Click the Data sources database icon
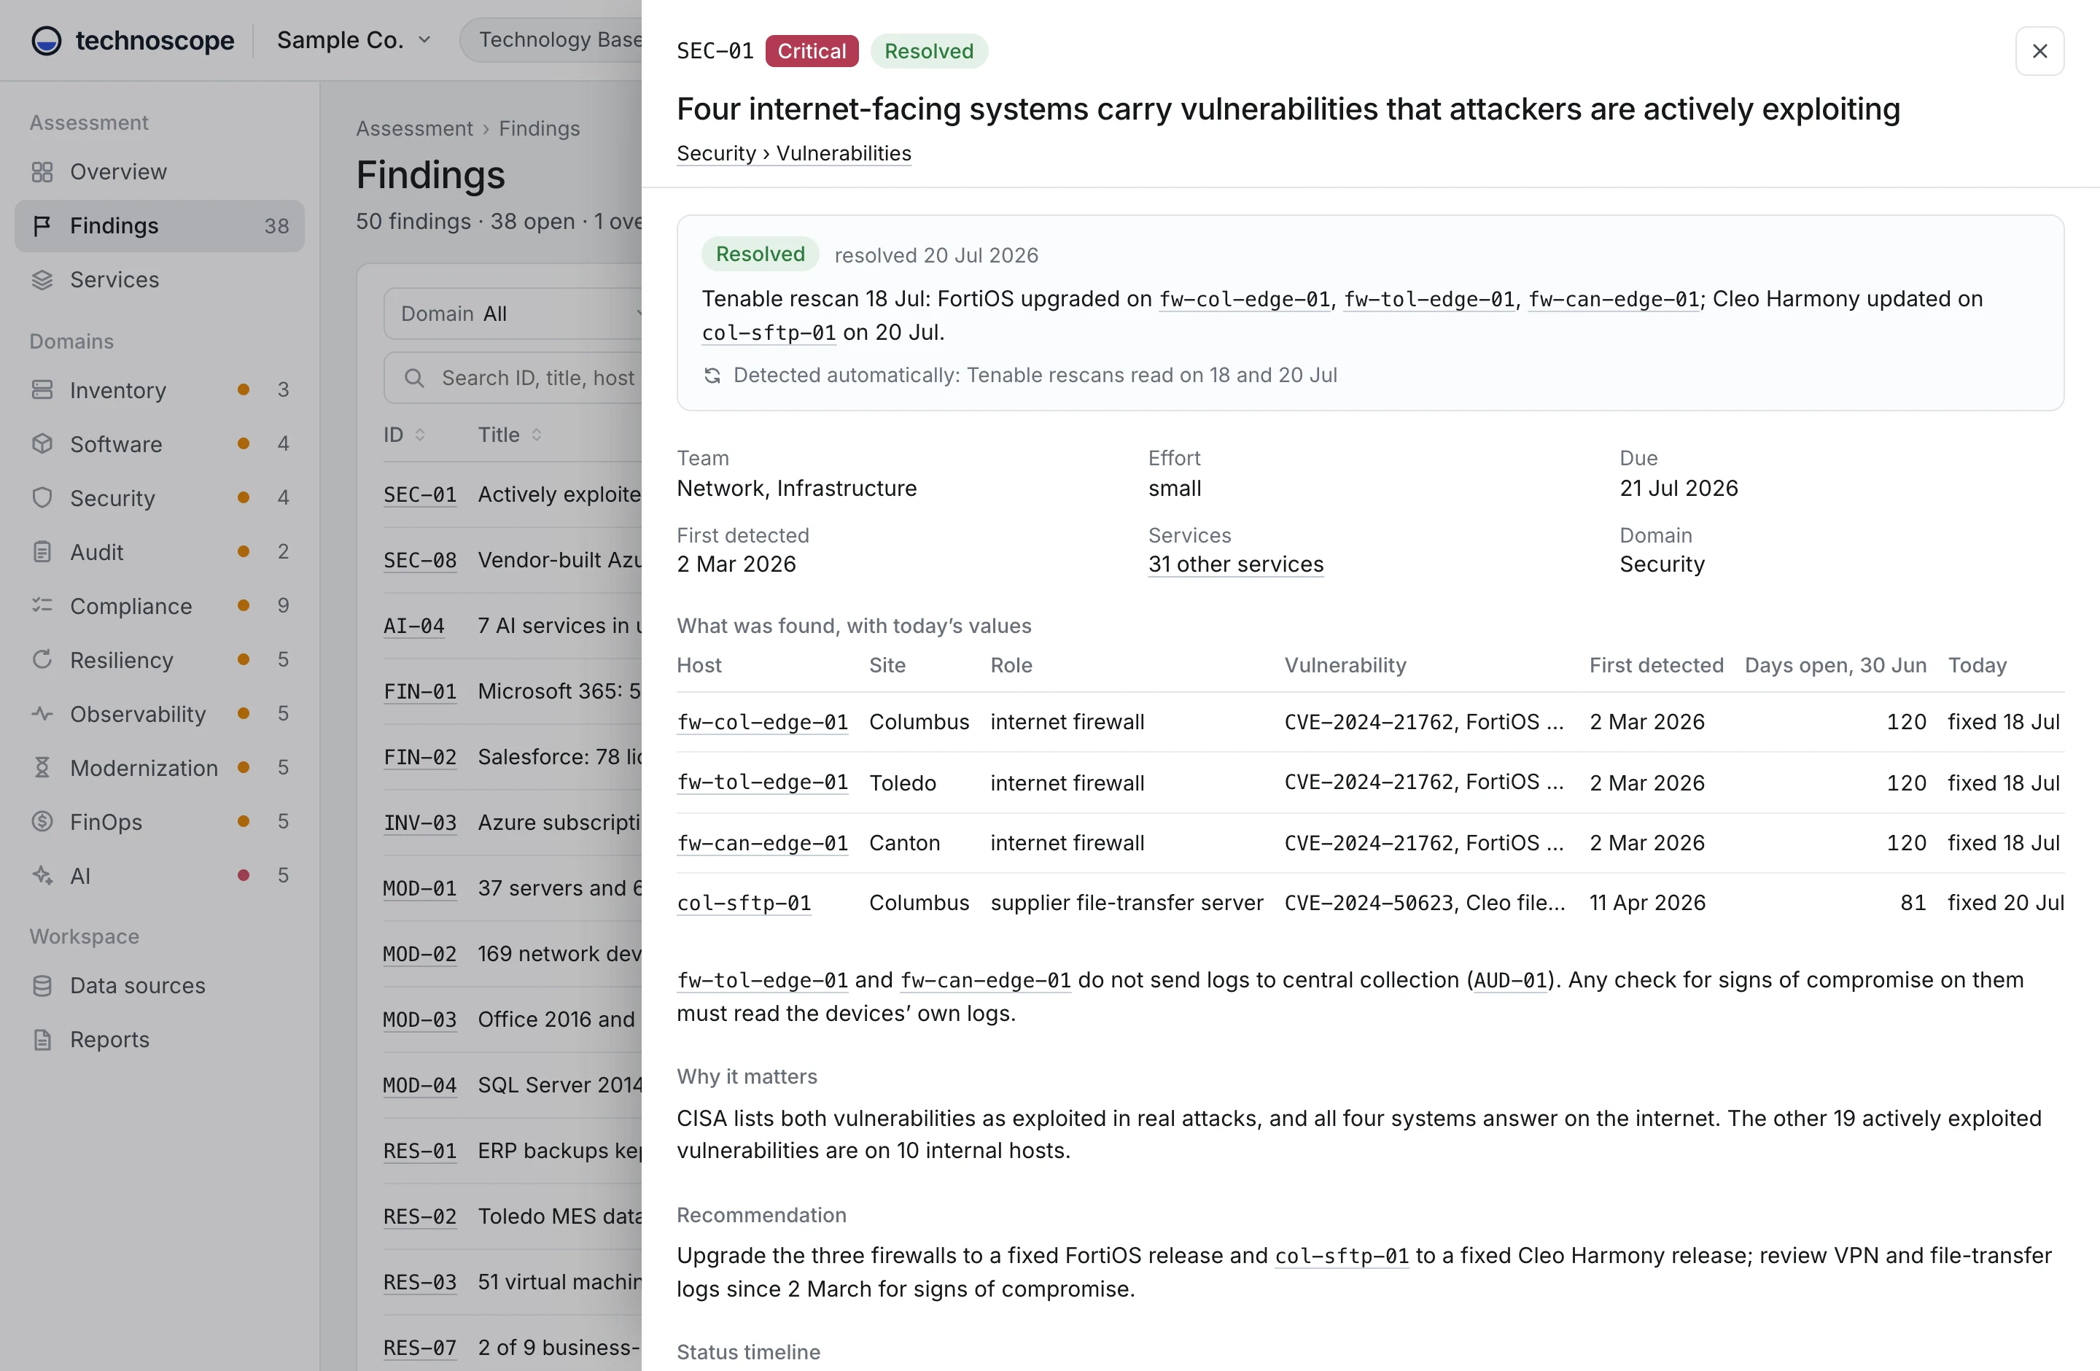The height and width of the screenshot is (1371, 2100). pyautogui.click(x=42, y=985)
